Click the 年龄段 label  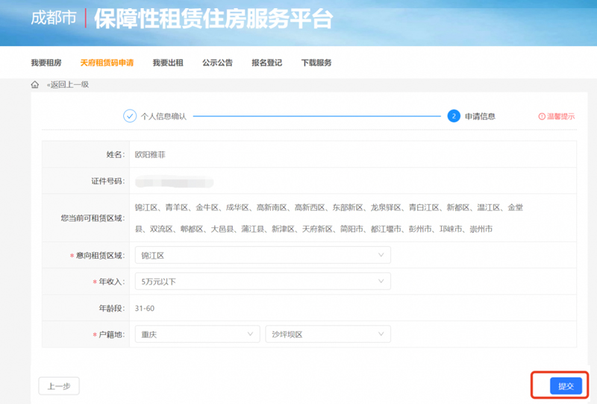pos(111,308)
